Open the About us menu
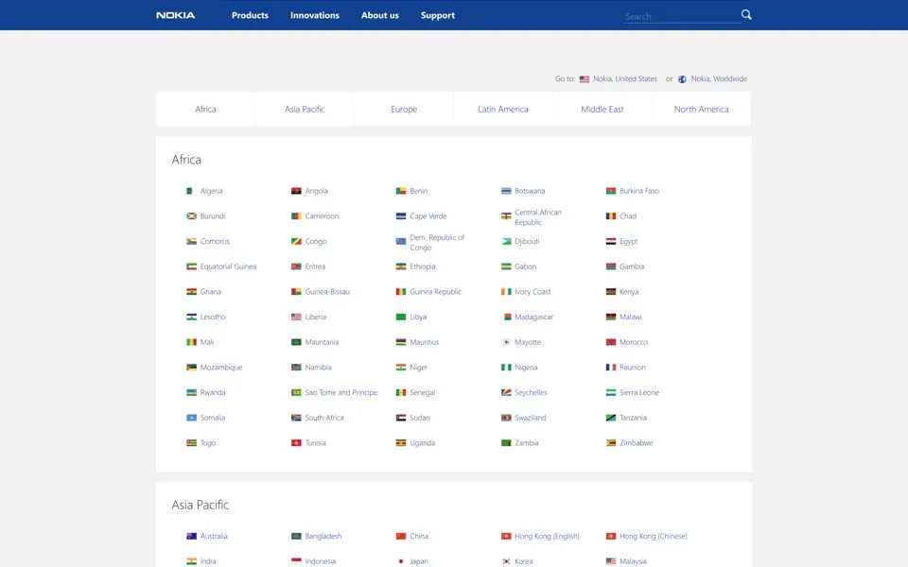The width and height of the screenshot is (908, 567). (x=380, y=15)
